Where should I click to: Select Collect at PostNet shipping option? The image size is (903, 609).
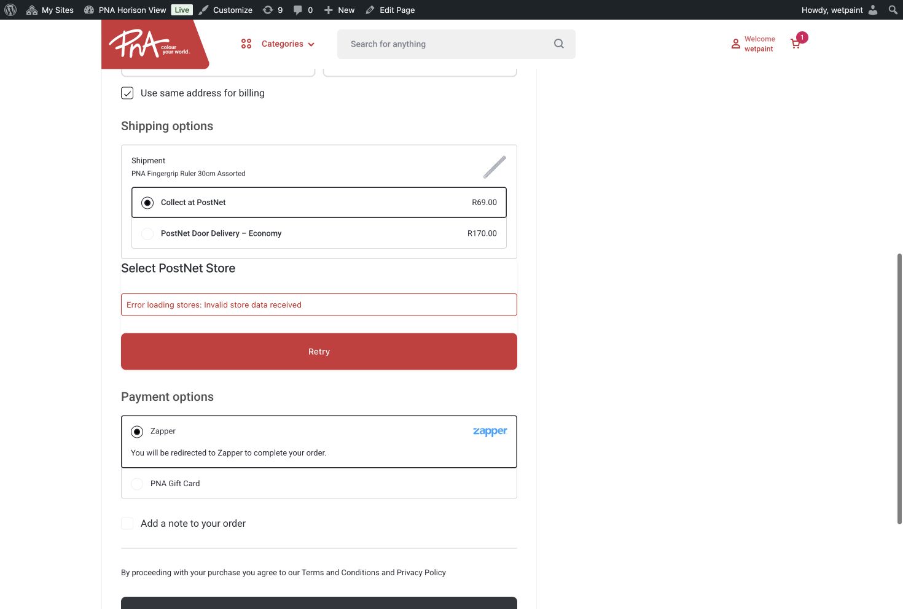[319, 203]
